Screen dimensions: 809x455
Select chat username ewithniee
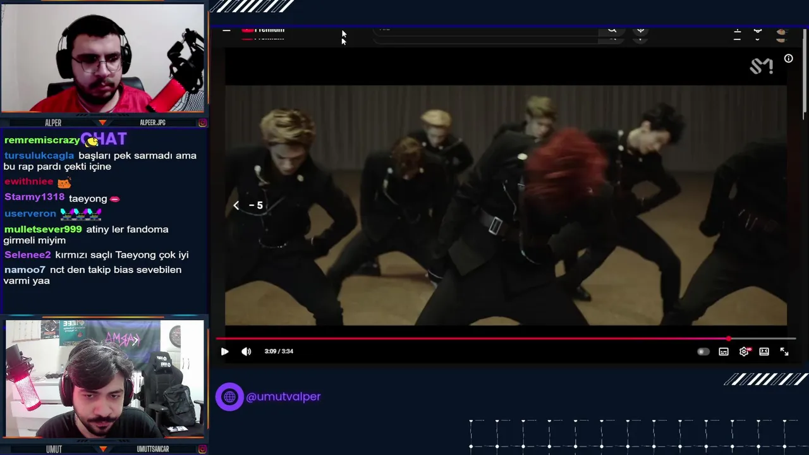click(28, 181)
